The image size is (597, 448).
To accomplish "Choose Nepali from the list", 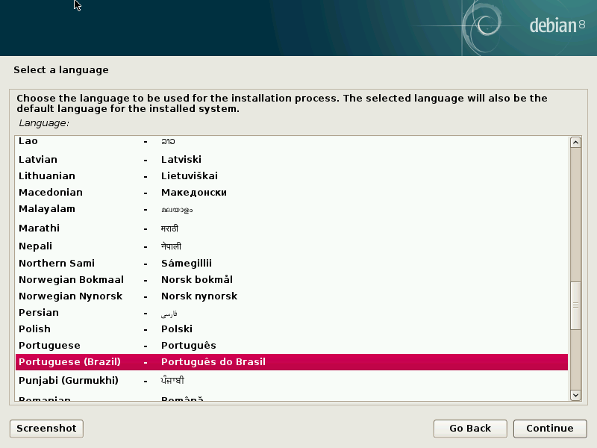I will (x=291, y=246).
